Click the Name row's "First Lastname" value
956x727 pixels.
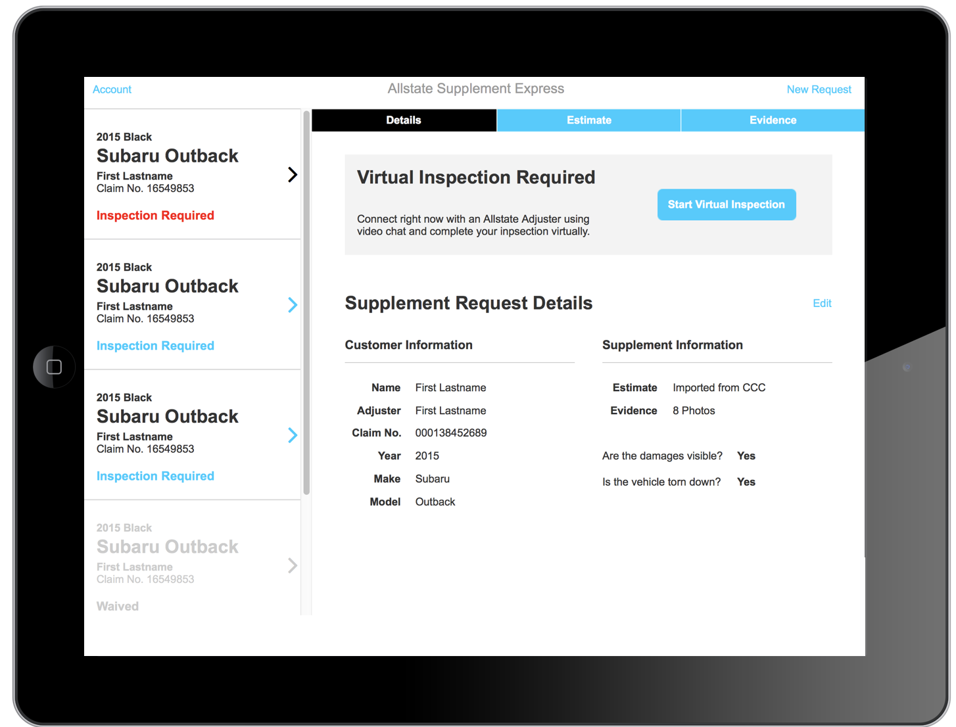(x=451, y=388)
